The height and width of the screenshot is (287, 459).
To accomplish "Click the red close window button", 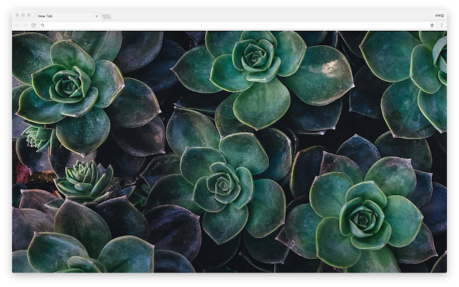I will pyautogui.click(x=17, y=15).
